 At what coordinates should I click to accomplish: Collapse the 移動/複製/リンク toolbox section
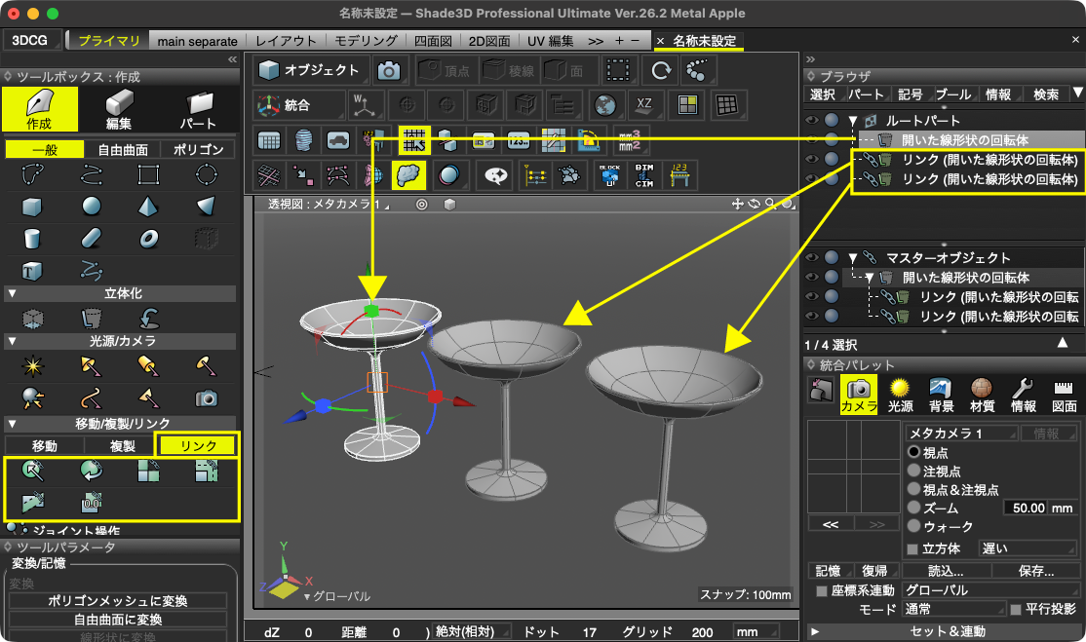pos(12,424)
